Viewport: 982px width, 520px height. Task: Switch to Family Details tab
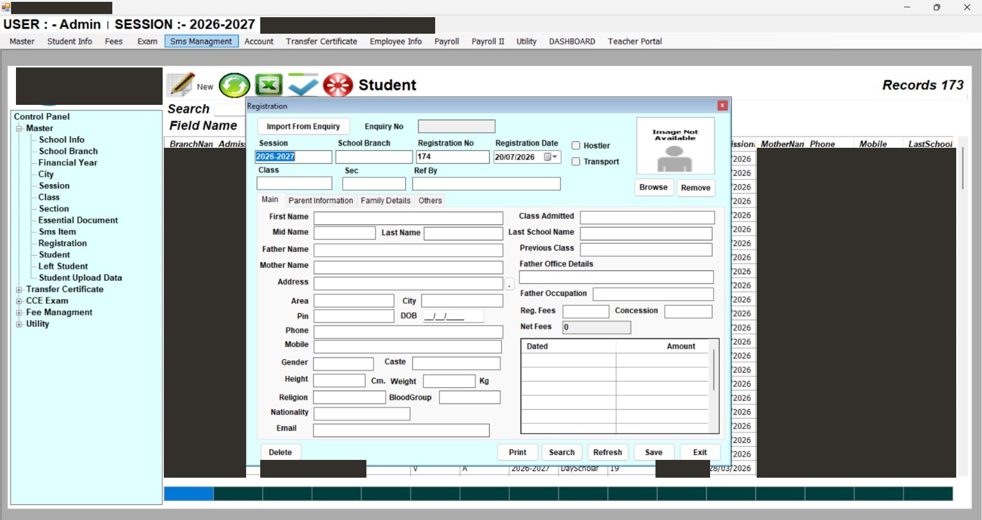[385, 201]
